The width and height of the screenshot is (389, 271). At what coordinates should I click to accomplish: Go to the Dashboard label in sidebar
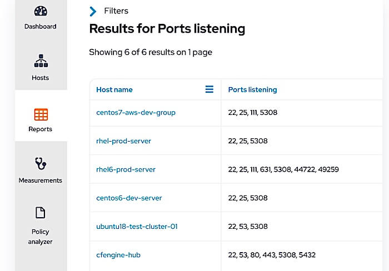[x=40, y=26]
